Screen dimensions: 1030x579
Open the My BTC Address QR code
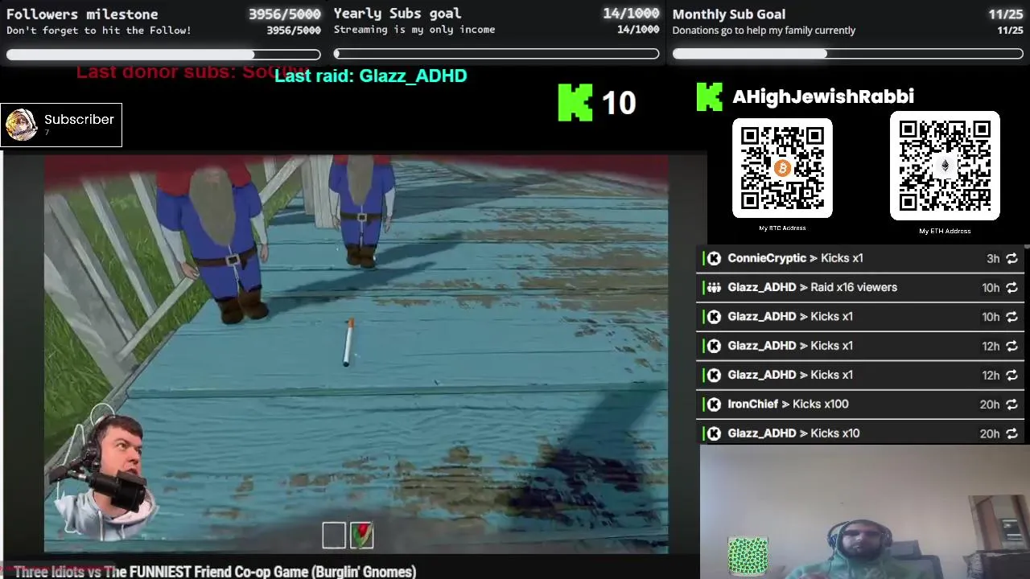pos(782,168)
